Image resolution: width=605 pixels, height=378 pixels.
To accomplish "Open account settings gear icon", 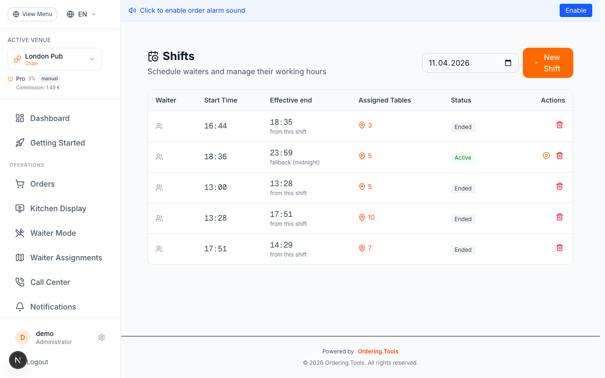I will 102,337.
